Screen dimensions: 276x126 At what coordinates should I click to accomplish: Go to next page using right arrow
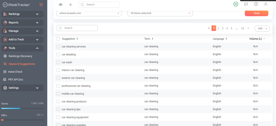point(248,28)
